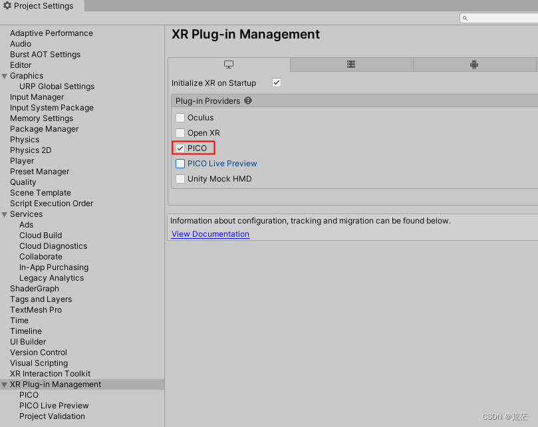Enable the Open XR provider checkbox

coord(180,133)
